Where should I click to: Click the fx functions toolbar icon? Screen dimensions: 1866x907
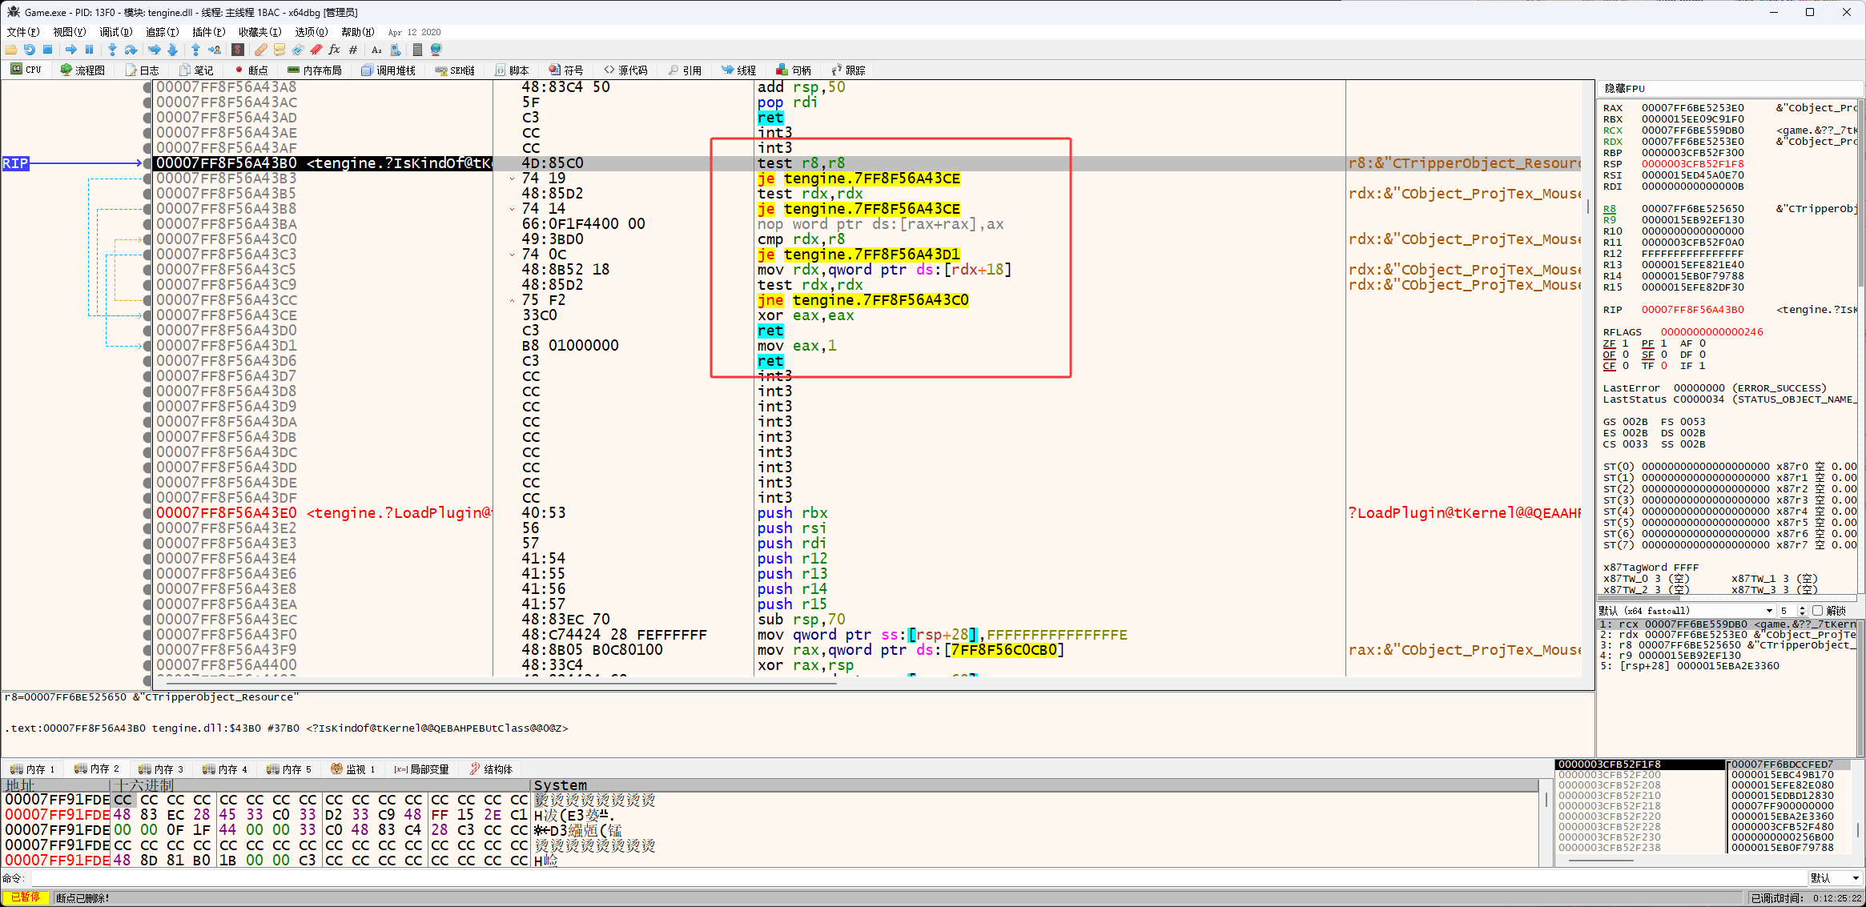point(335,50)
